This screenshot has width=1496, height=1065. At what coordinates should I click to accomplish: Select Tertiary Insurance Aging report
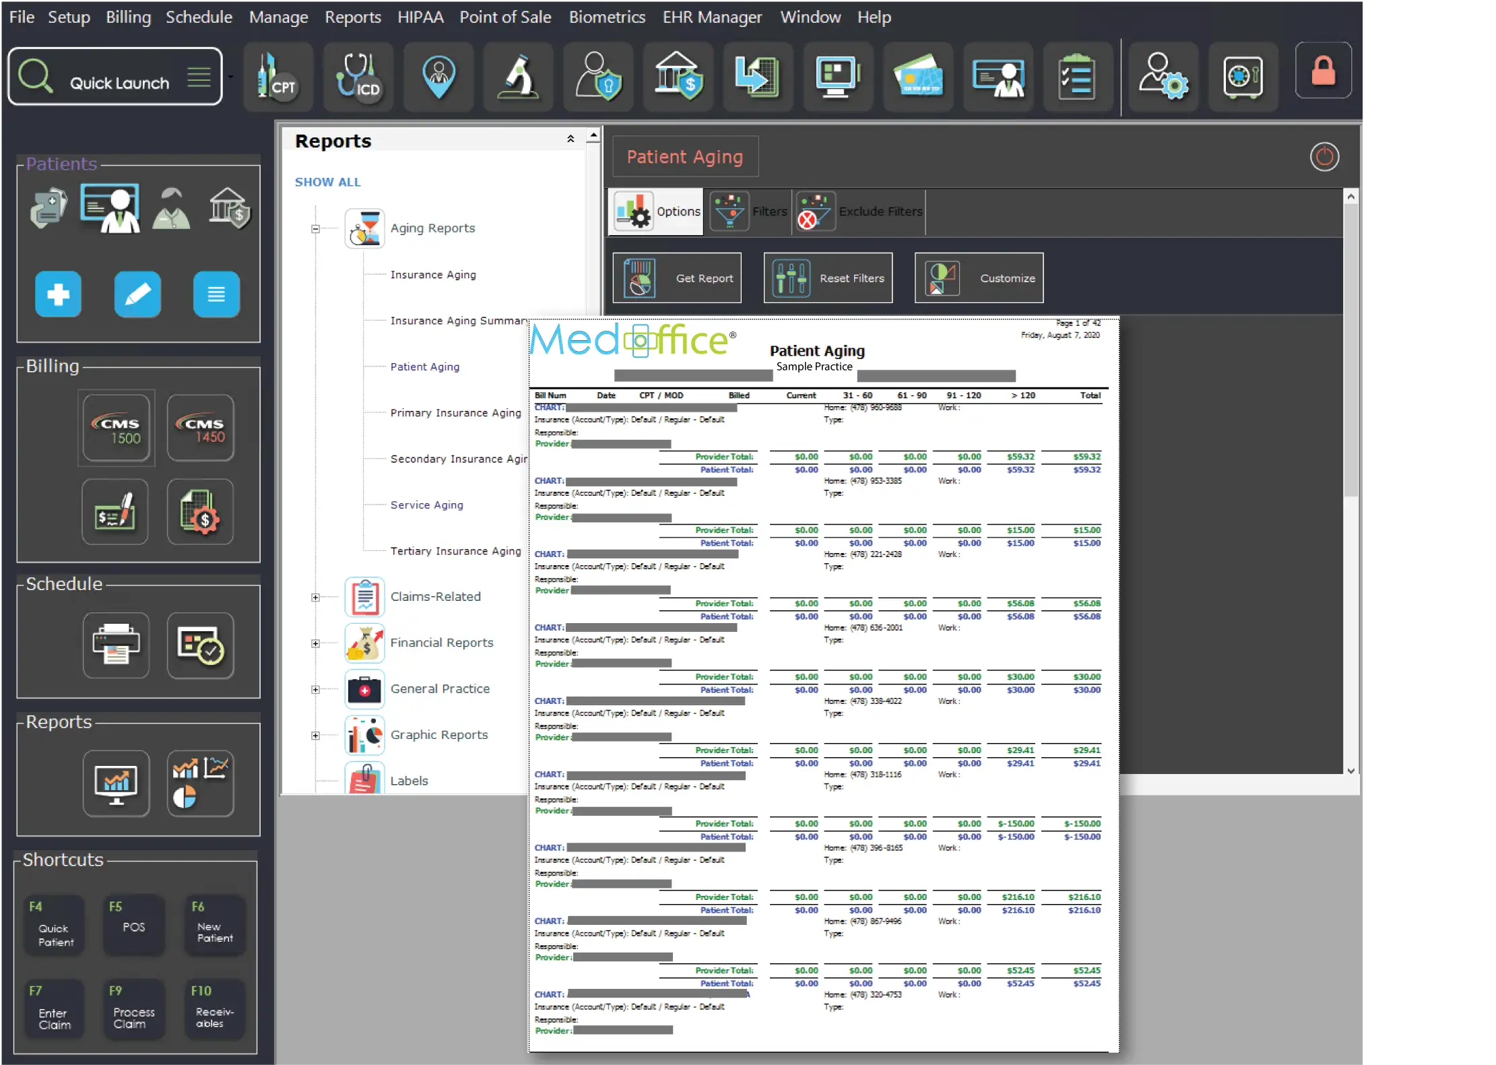click(455, 551)
